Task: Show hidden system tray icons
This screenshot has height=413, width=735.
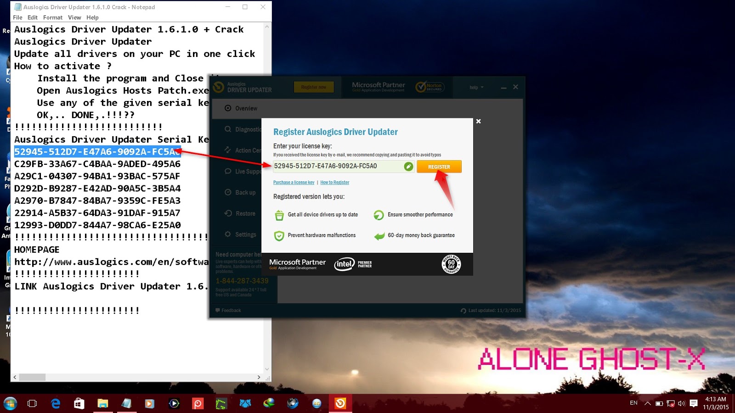Action: coord(647,403)
